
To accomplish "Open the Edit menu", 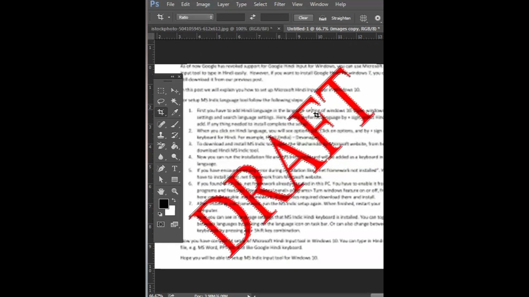I will point(185,4).
